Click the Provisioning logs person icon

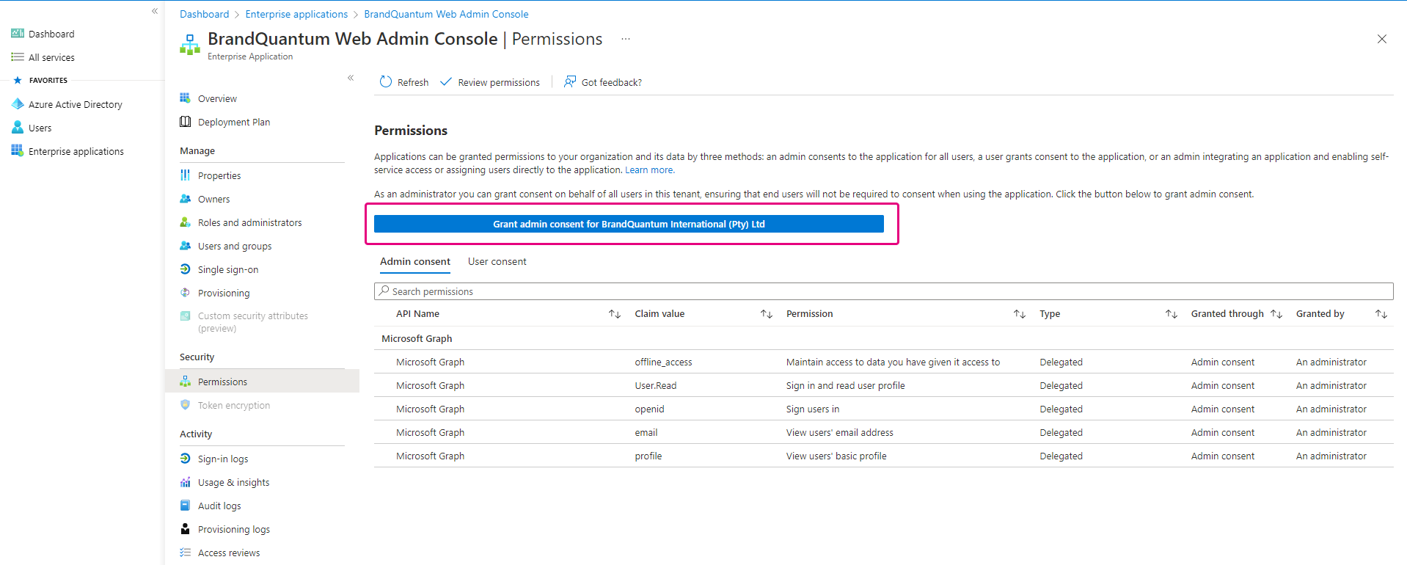pos(185,529)
